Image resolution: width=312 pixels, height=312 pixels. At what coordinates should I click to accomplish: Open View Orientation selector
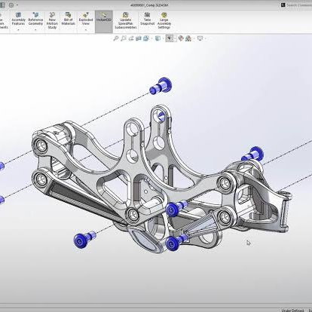coord(146,38)
